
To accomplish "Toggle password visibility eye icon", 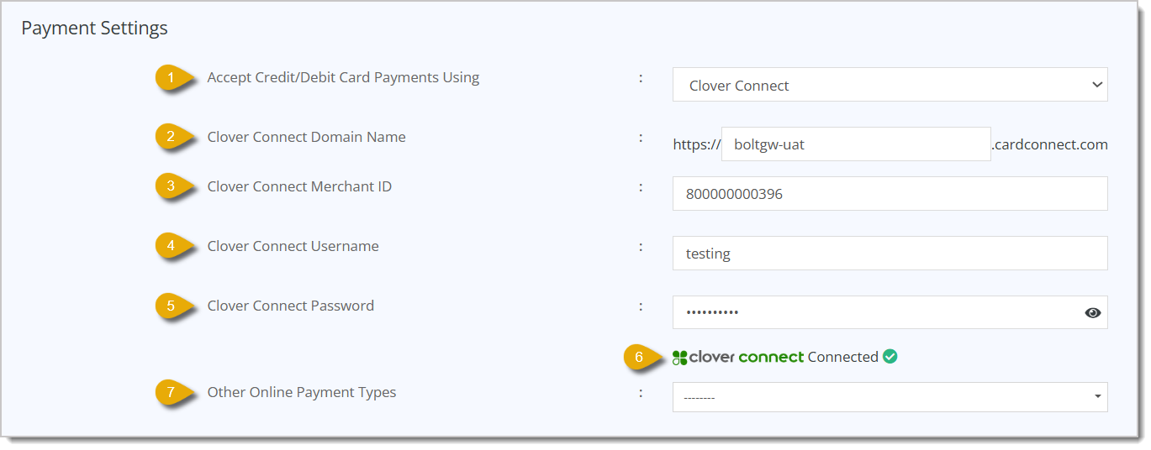I will pos(1092,313).
